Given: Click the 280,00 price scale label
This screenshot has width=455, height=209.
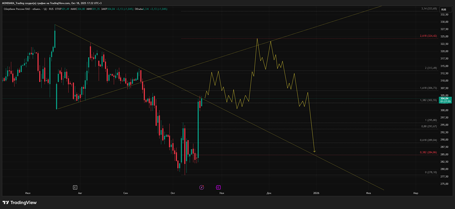Looking at the screenshot, I should 444,170.
